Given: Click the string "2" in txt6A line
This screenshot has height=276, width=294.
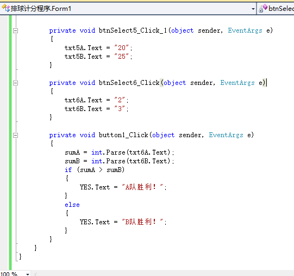Looking at the screenshot, I should click(x=120, y=100).
